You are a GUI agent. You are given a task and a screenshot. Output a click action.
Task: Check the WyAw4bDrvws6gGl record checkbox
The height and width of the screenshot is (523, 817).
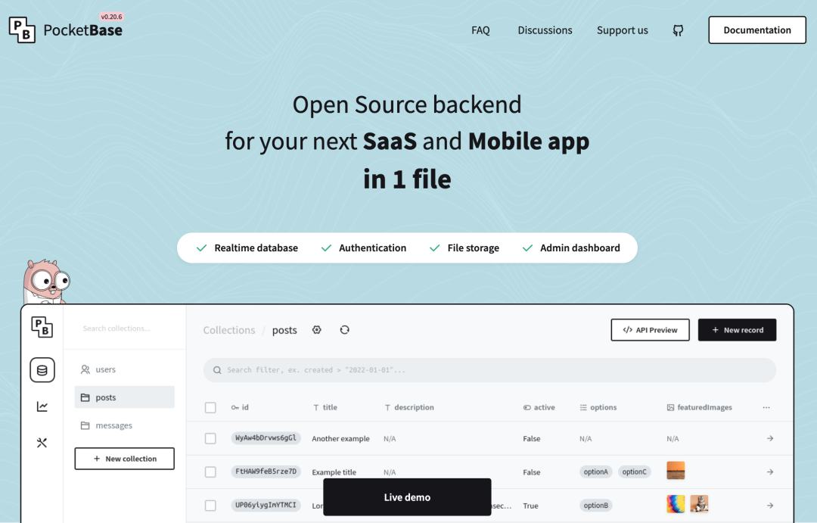[210, 438]
